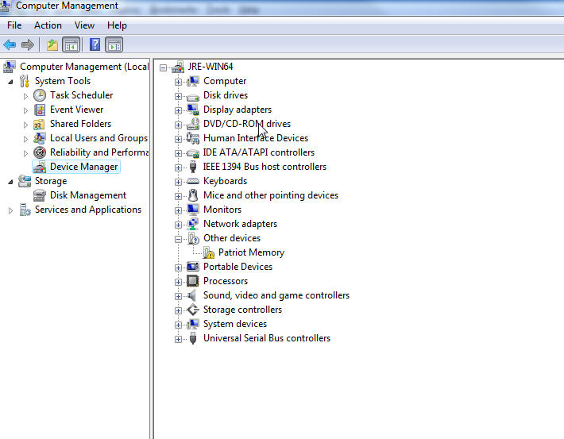
Task: Collapse the System Tools tree node
Action: (10, 81)
